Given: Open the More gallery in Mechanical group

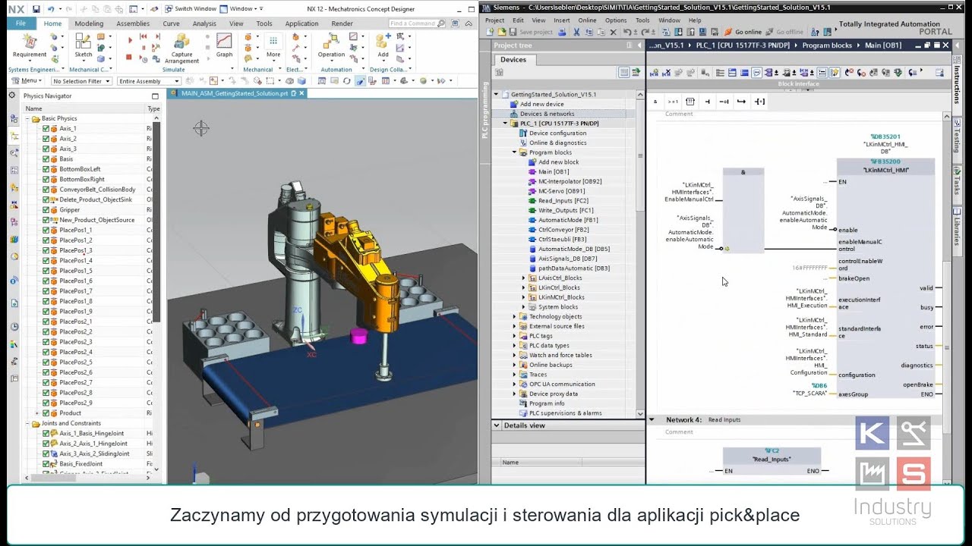Looking at the screenshot, I should (x=273, y=45).
